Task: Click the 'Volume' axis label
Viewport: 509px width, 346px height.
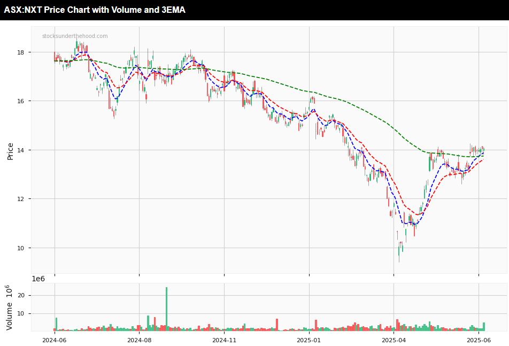Action: [9, 307]
